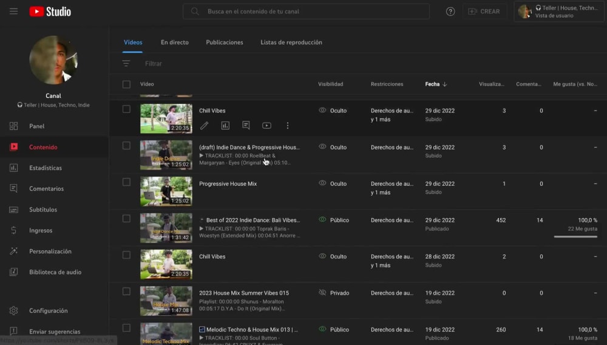This screenshot has height=345, width=607.
Task: Open the first Chill Vibes (29 dic) thumbnail
Action: 166,118
